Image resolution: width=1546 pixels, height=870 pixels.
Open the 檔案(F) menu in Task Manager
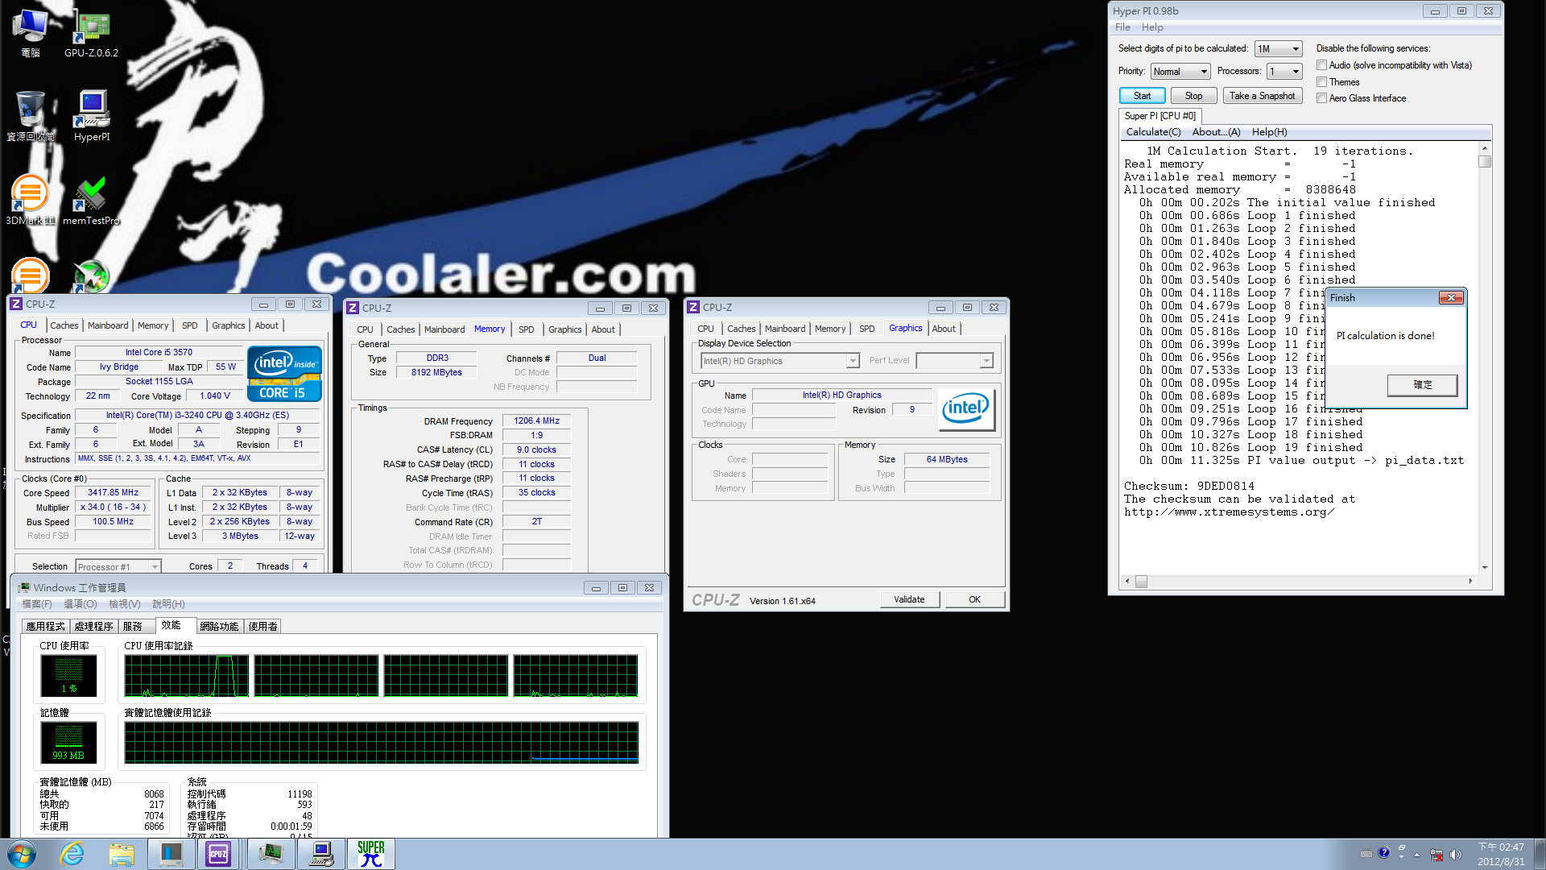tap(37, 604)
